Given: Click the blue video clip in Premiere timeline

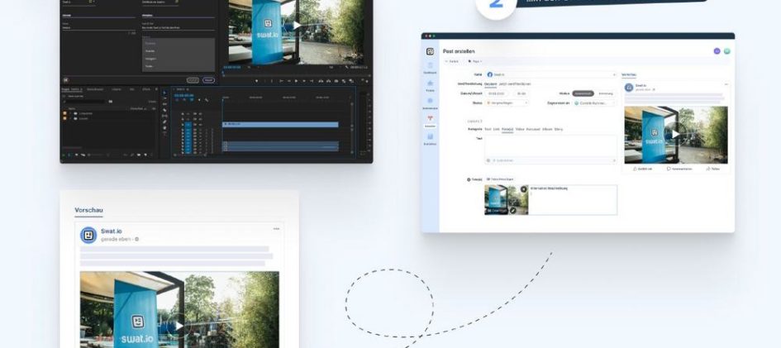Looking at the screenshot, I should click(280, 124).
